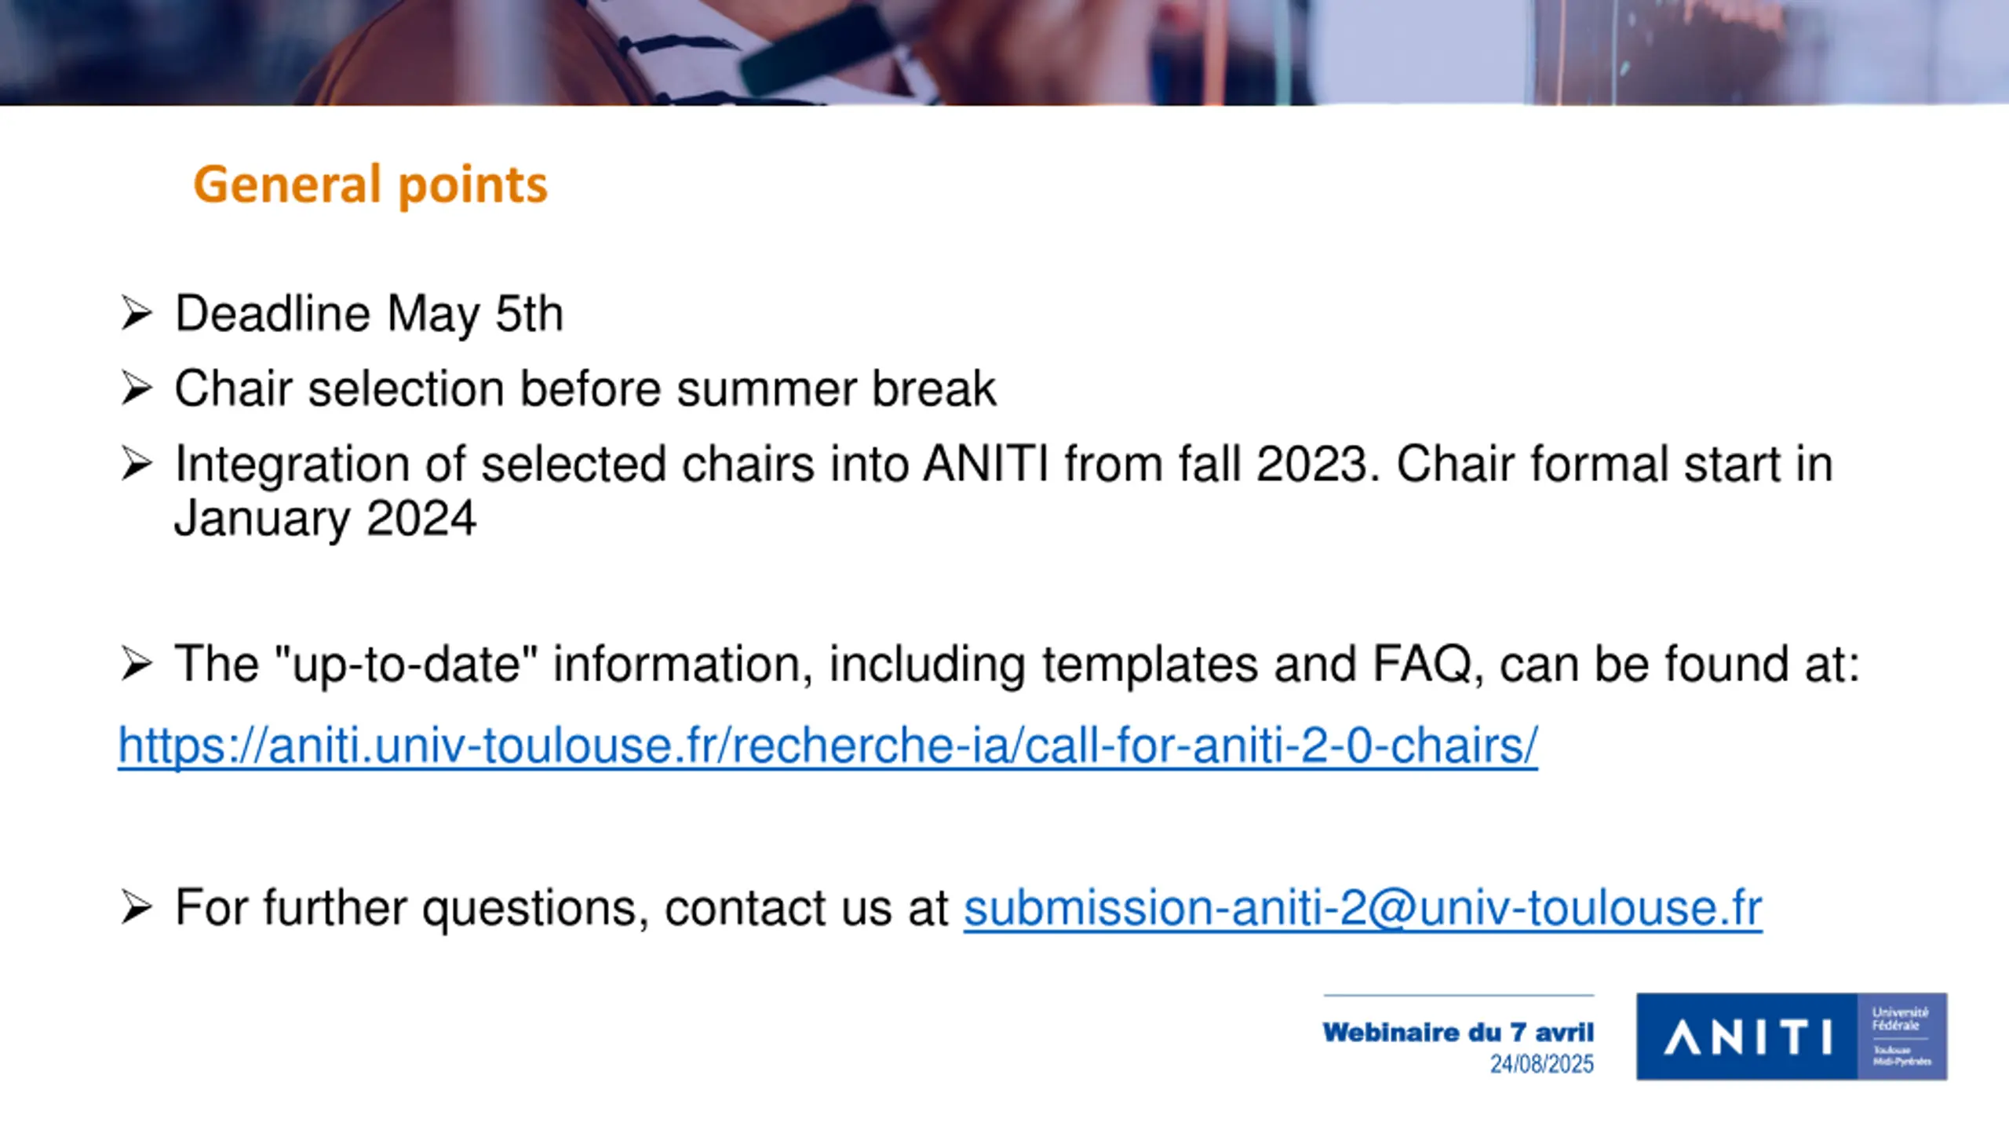
Task: Click the ANITI logo
Action: click(x=1747, y=1037)
